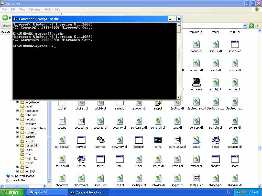
Task: Select the servdeps.dll file icon
Action: [62, 140]
